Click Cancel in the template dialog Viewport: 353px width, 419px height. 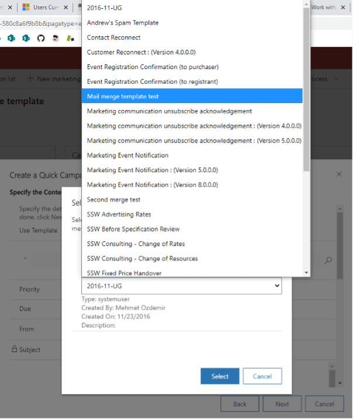262,376
